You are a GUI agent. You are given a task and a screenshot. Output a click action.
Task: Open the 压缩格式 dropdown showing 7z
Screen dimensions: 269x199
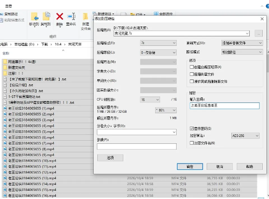pos(158,43)
